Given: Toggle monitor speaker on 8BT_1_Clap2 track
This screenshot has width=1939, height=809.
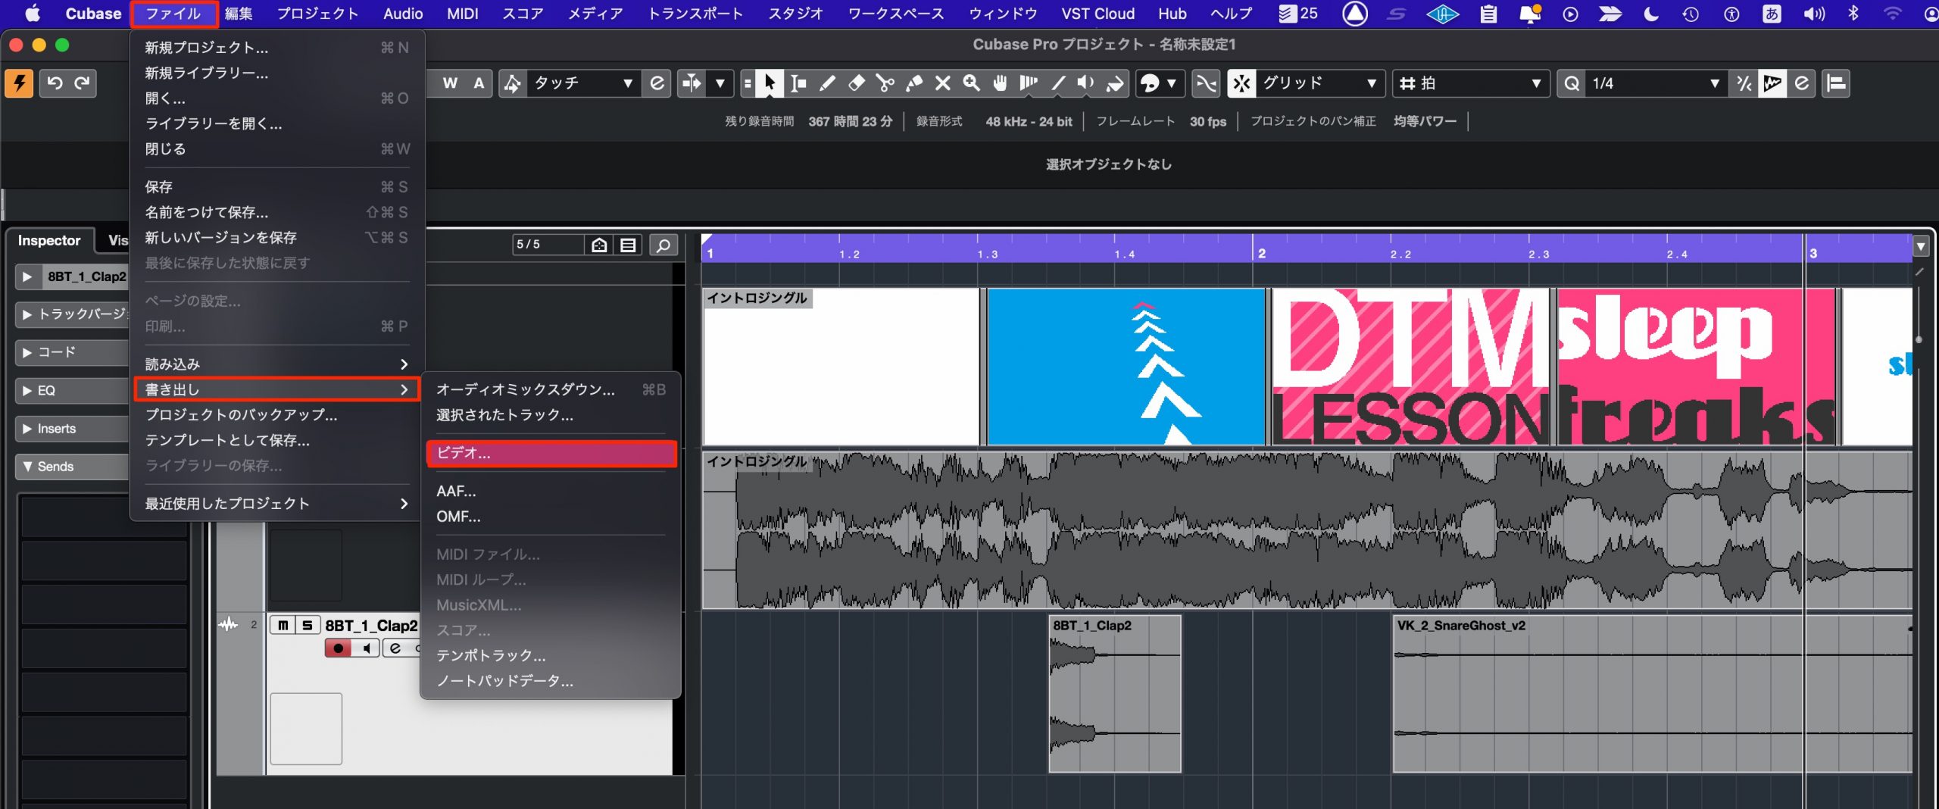Looking at the screenshot, I should [x=366, y=648].
